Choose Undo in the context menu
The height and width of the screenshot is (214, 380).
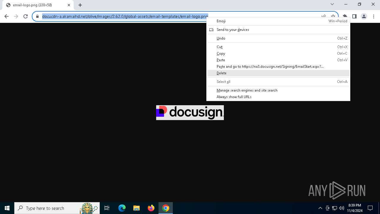point(278,38)
